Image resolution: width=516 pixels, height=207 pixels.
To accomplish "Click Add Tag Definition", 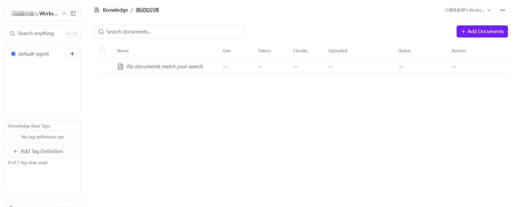I will click(43, 152).
